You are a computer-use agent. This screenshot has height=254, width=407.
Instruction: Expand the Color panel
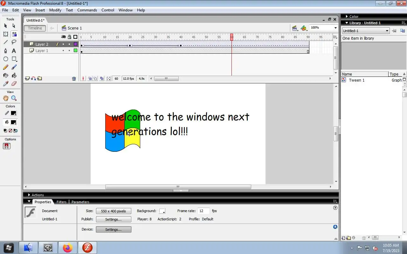click(347, 17)
